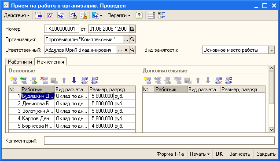
Task: Click the Форма Т-1а button
Action: [170, 154]
